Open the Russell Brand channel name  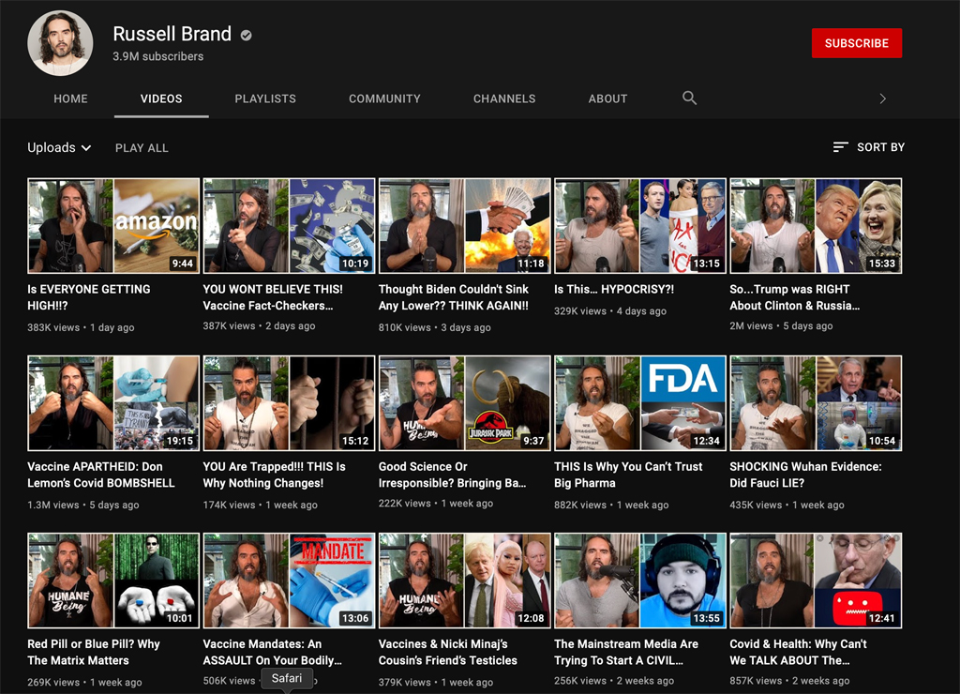click(x=172, y=34)
